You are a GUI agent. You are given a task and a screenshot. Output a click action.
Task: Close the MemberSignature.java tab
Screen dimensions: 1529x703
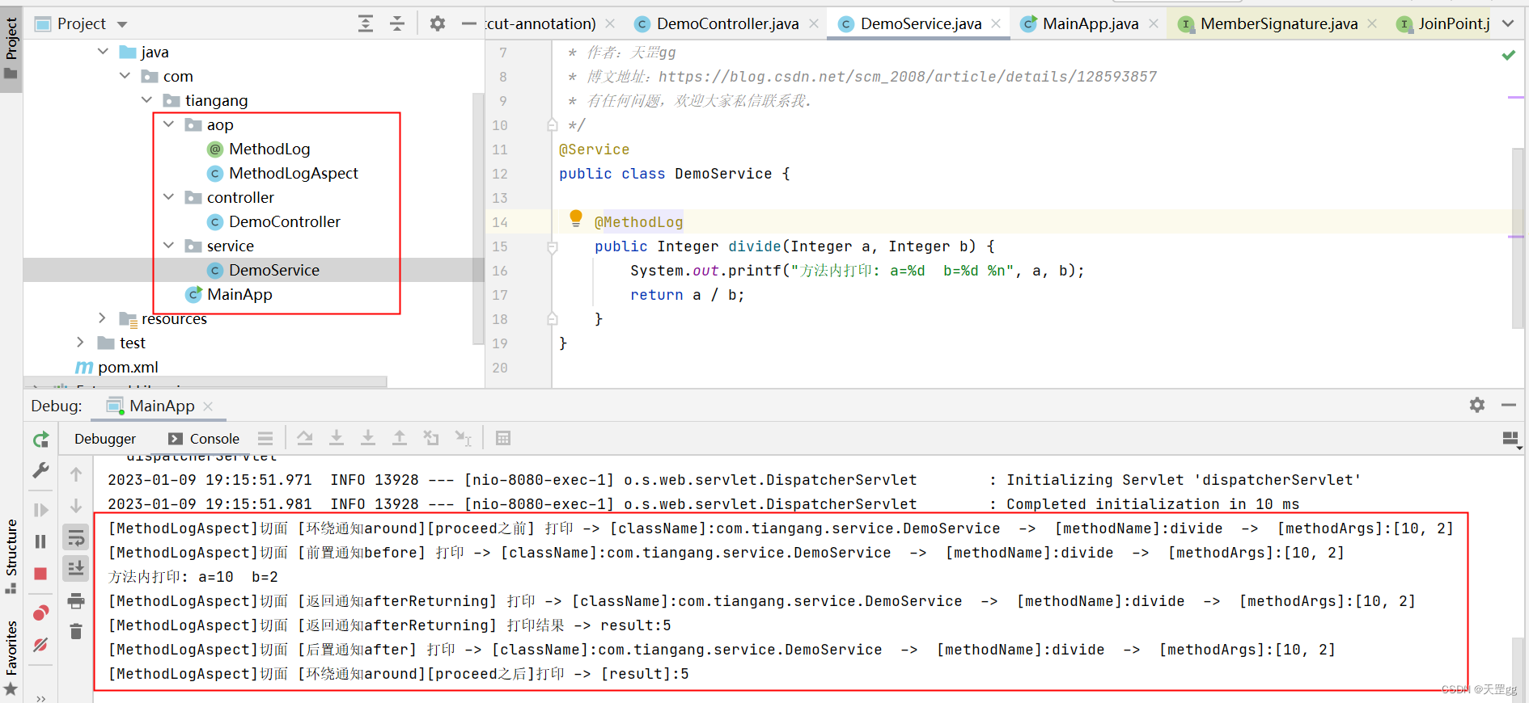pyautogui.click(x=1372, y=23)
